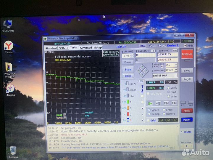Click the up arrow in navigation diamond

click(142, 67)
